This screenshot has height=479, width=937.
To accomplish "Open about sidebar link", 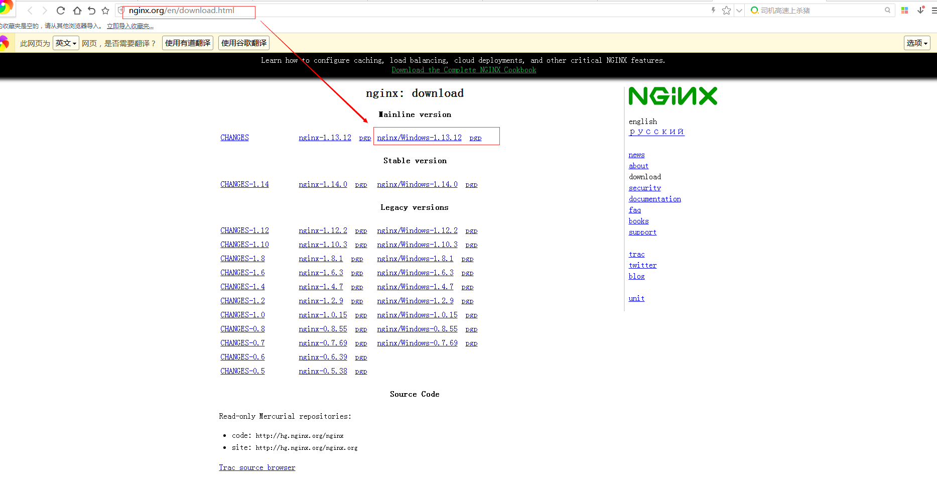I will pyautogui.click(x=638, y=166).
